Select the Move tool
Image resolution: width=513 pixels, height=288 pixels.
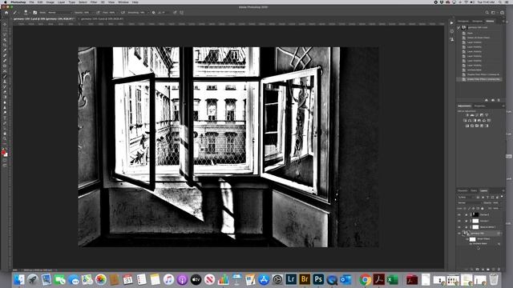pos(5,24)
